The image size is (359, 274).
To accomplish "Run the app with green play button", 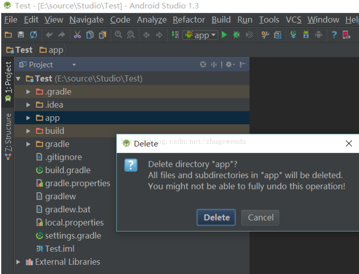I will [224, 35].
